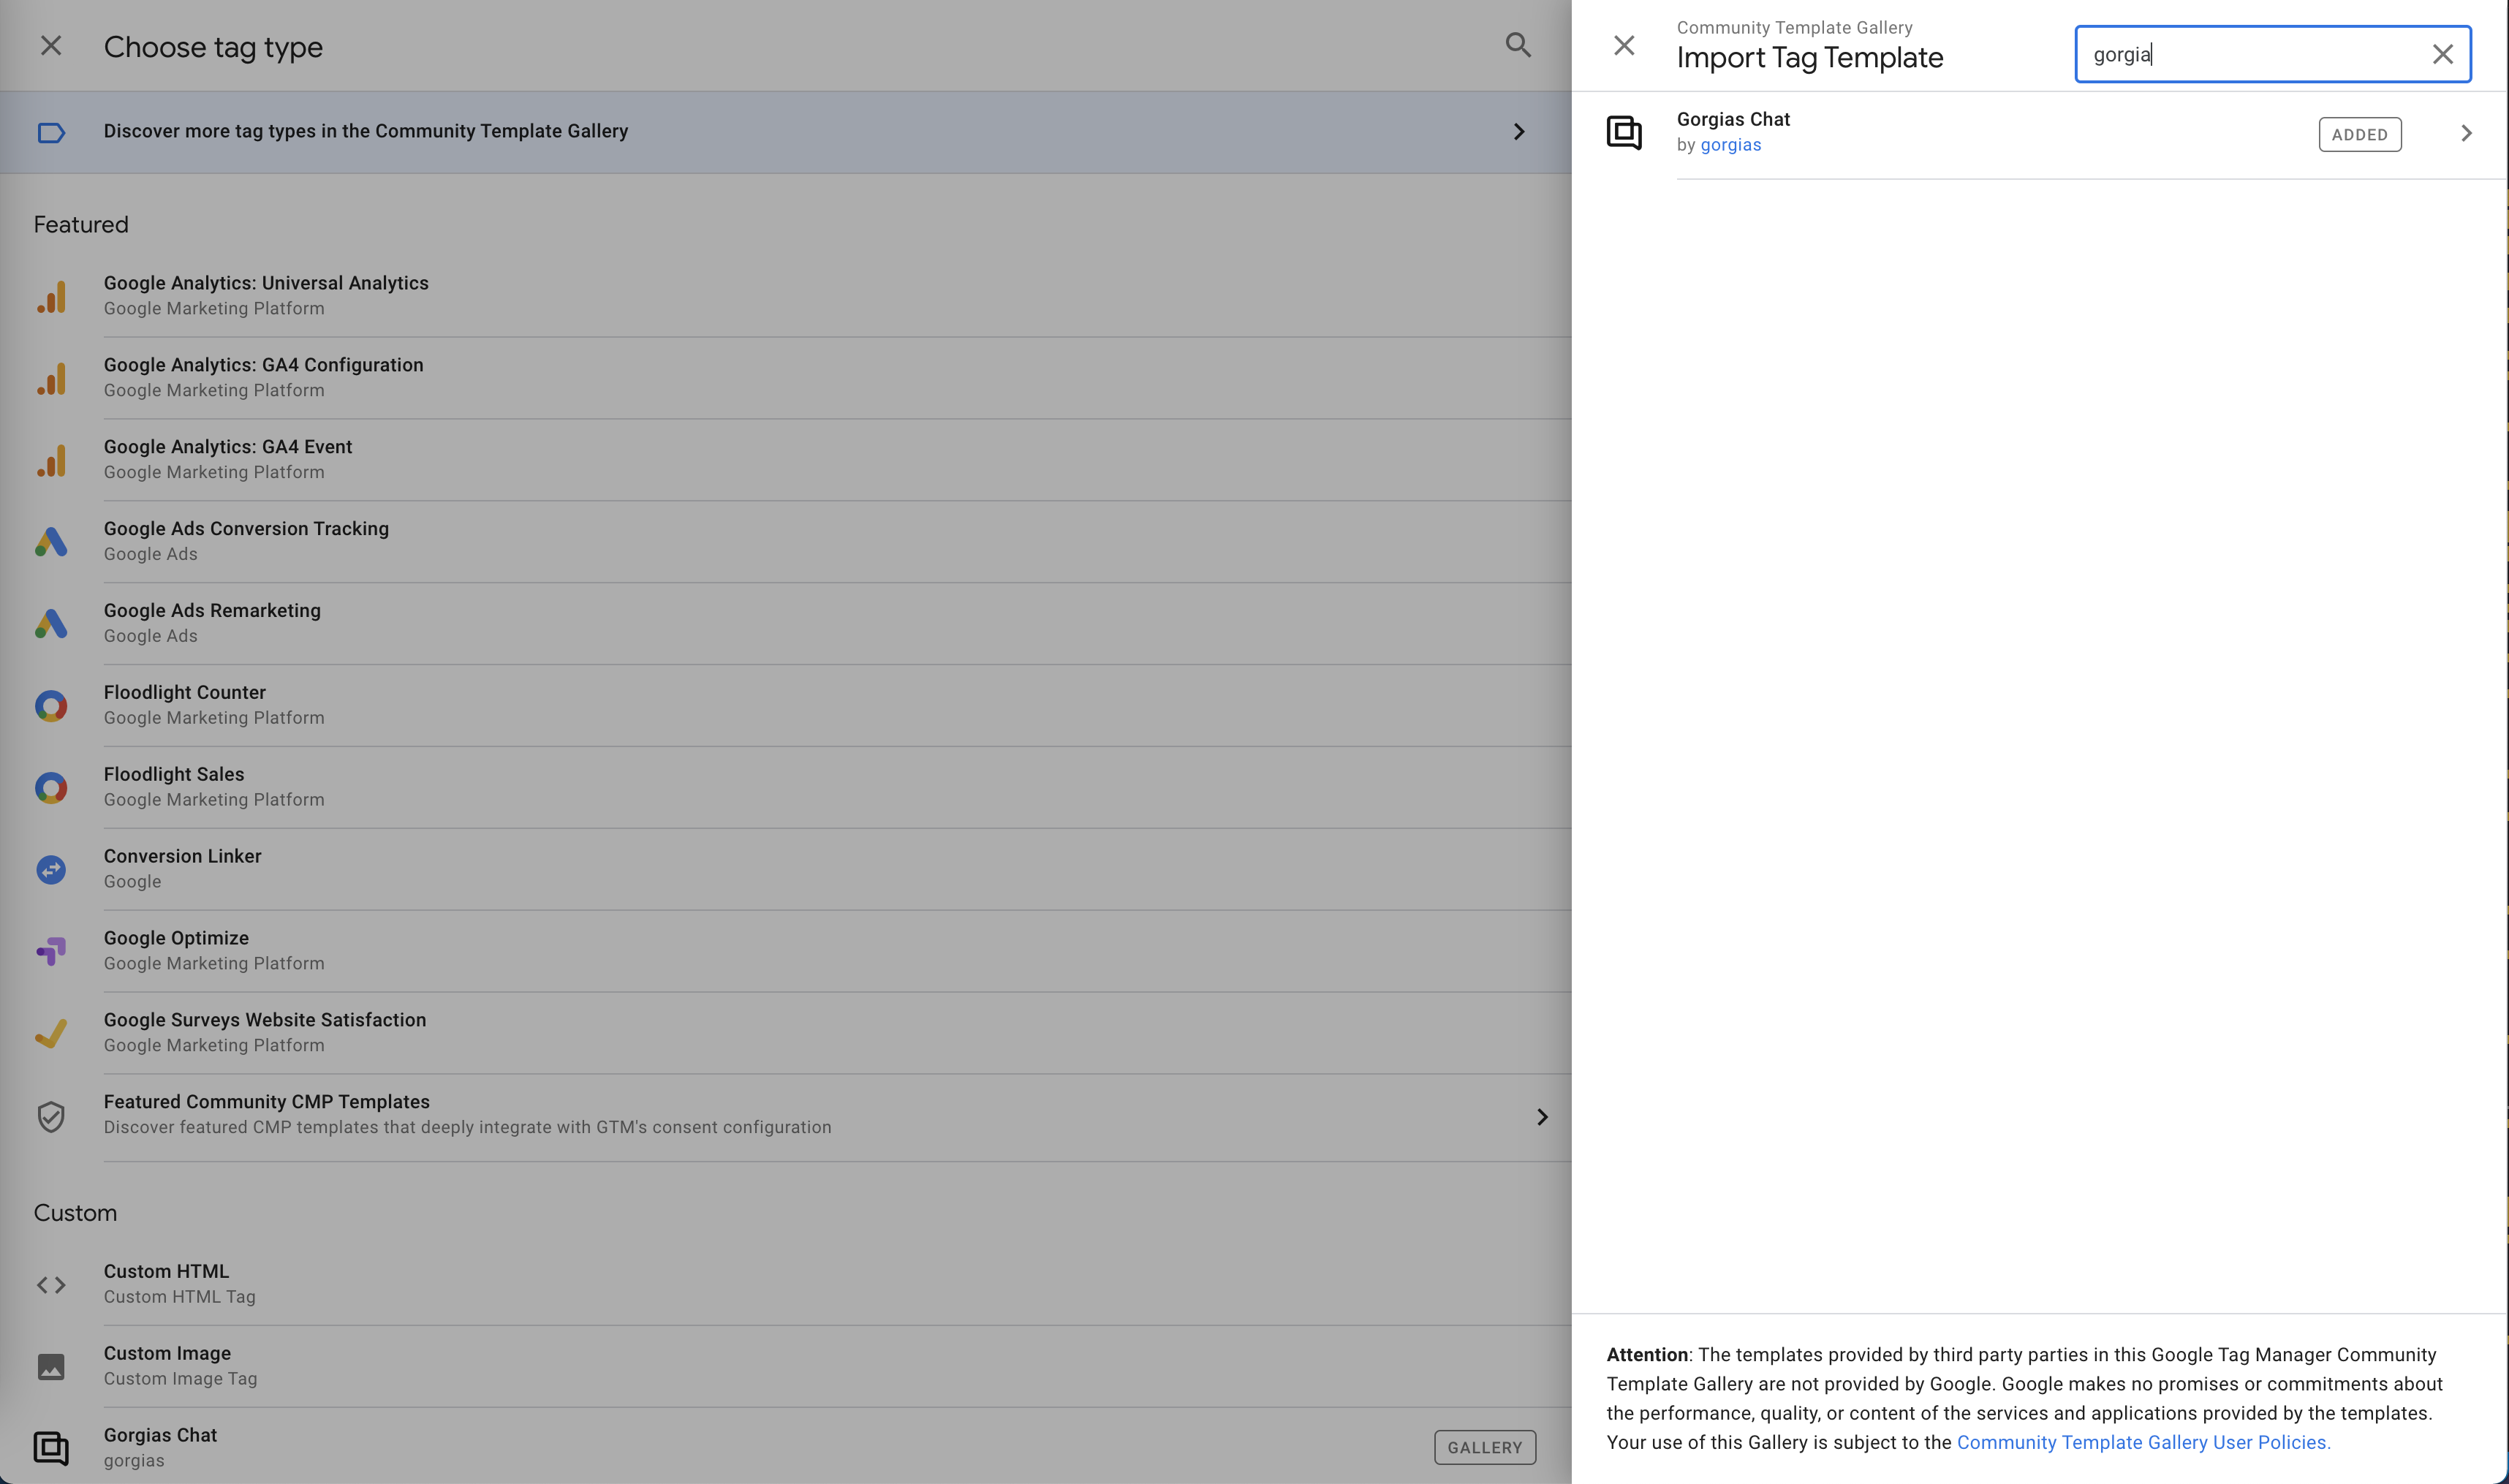Open Community Template Gallery User Policies link

click(x=2143, y=1442)
